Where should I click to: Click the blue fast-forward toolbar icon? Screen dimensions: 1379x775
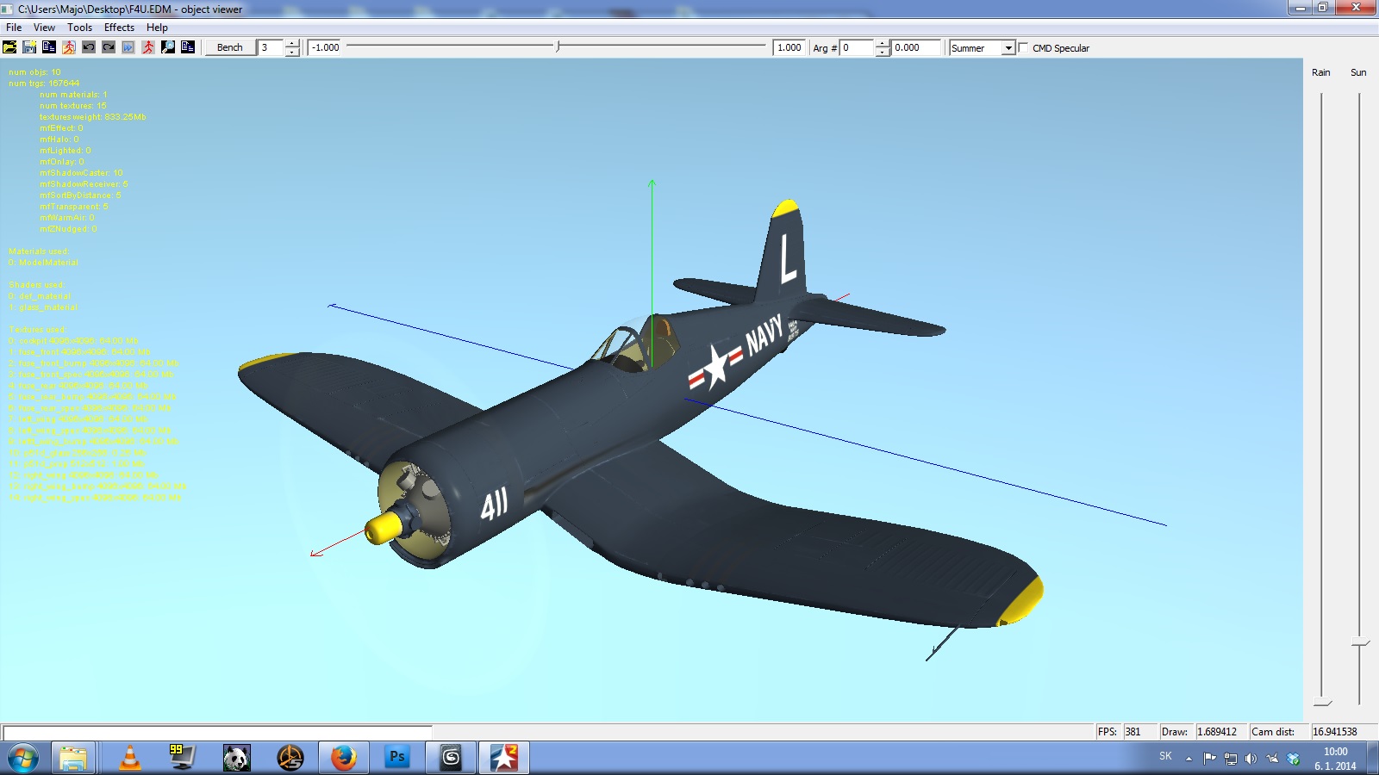(x=128, y=47)
